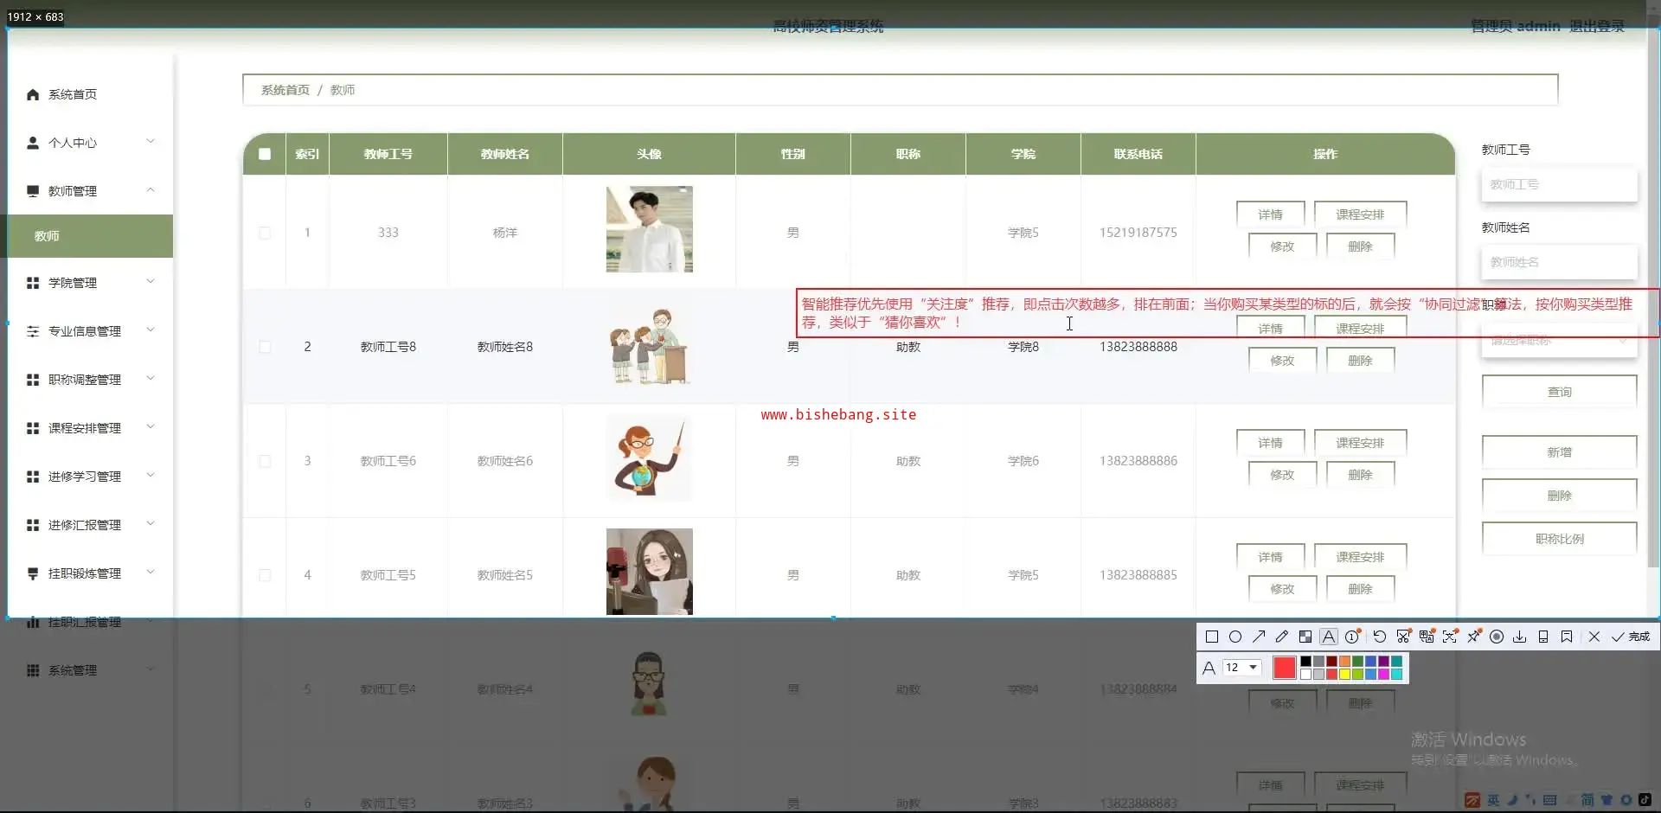
Task: Save the screenshot with the download icon
Action: pos(1520,637)
